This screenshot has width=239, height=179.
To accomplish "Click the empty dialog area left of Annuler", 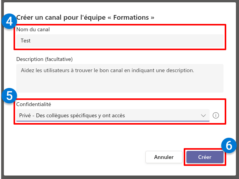I will [77, 157].
